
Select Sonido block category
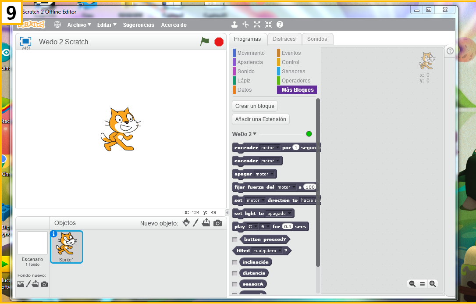point(244,72)
